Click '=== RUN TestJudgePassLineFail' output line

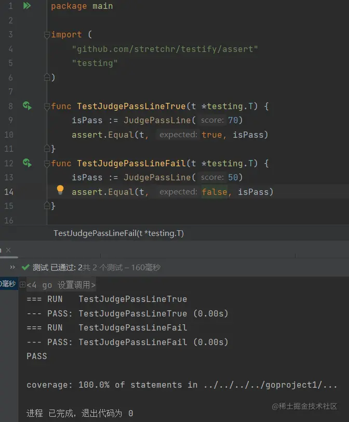point(107,327)
